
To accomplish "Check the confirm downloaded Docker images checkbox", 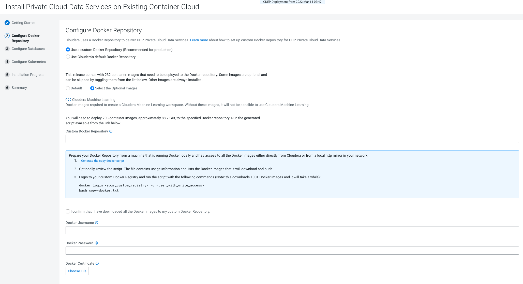I will 68,211.
